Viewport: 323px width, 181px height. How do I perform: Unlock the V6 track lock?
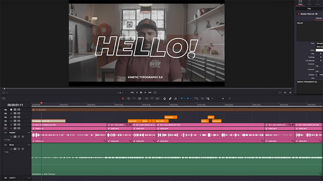(11, 110)
